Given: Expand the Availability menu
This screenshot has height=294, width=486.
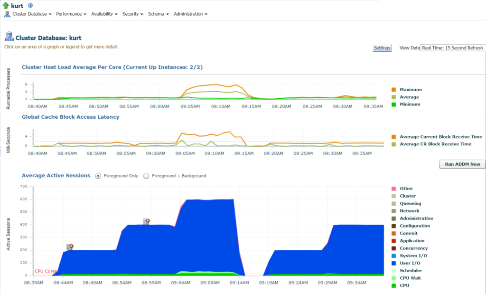Looking at the screenshot, I should coord(104,14).
